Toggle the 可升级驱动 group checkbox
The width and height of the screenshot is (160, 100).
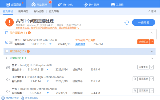point(7,33)
